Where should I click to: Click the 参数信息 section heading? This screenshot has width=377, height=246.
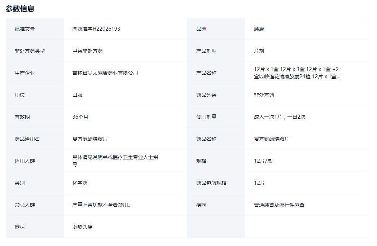click(x=20, y=9)
